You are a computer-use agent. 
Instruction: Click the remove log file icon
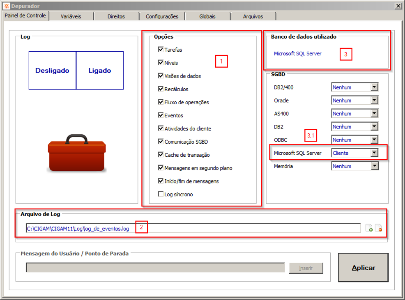coord(378,228)
